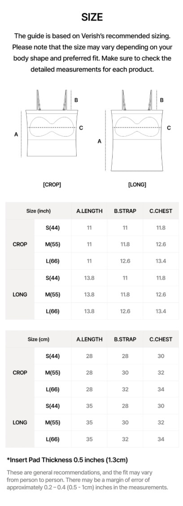The height and width of the screenshot is (506, 183).
Task: Select the [LONG] label under diagram
Action: pyautogui.click(x=137, y=185)
